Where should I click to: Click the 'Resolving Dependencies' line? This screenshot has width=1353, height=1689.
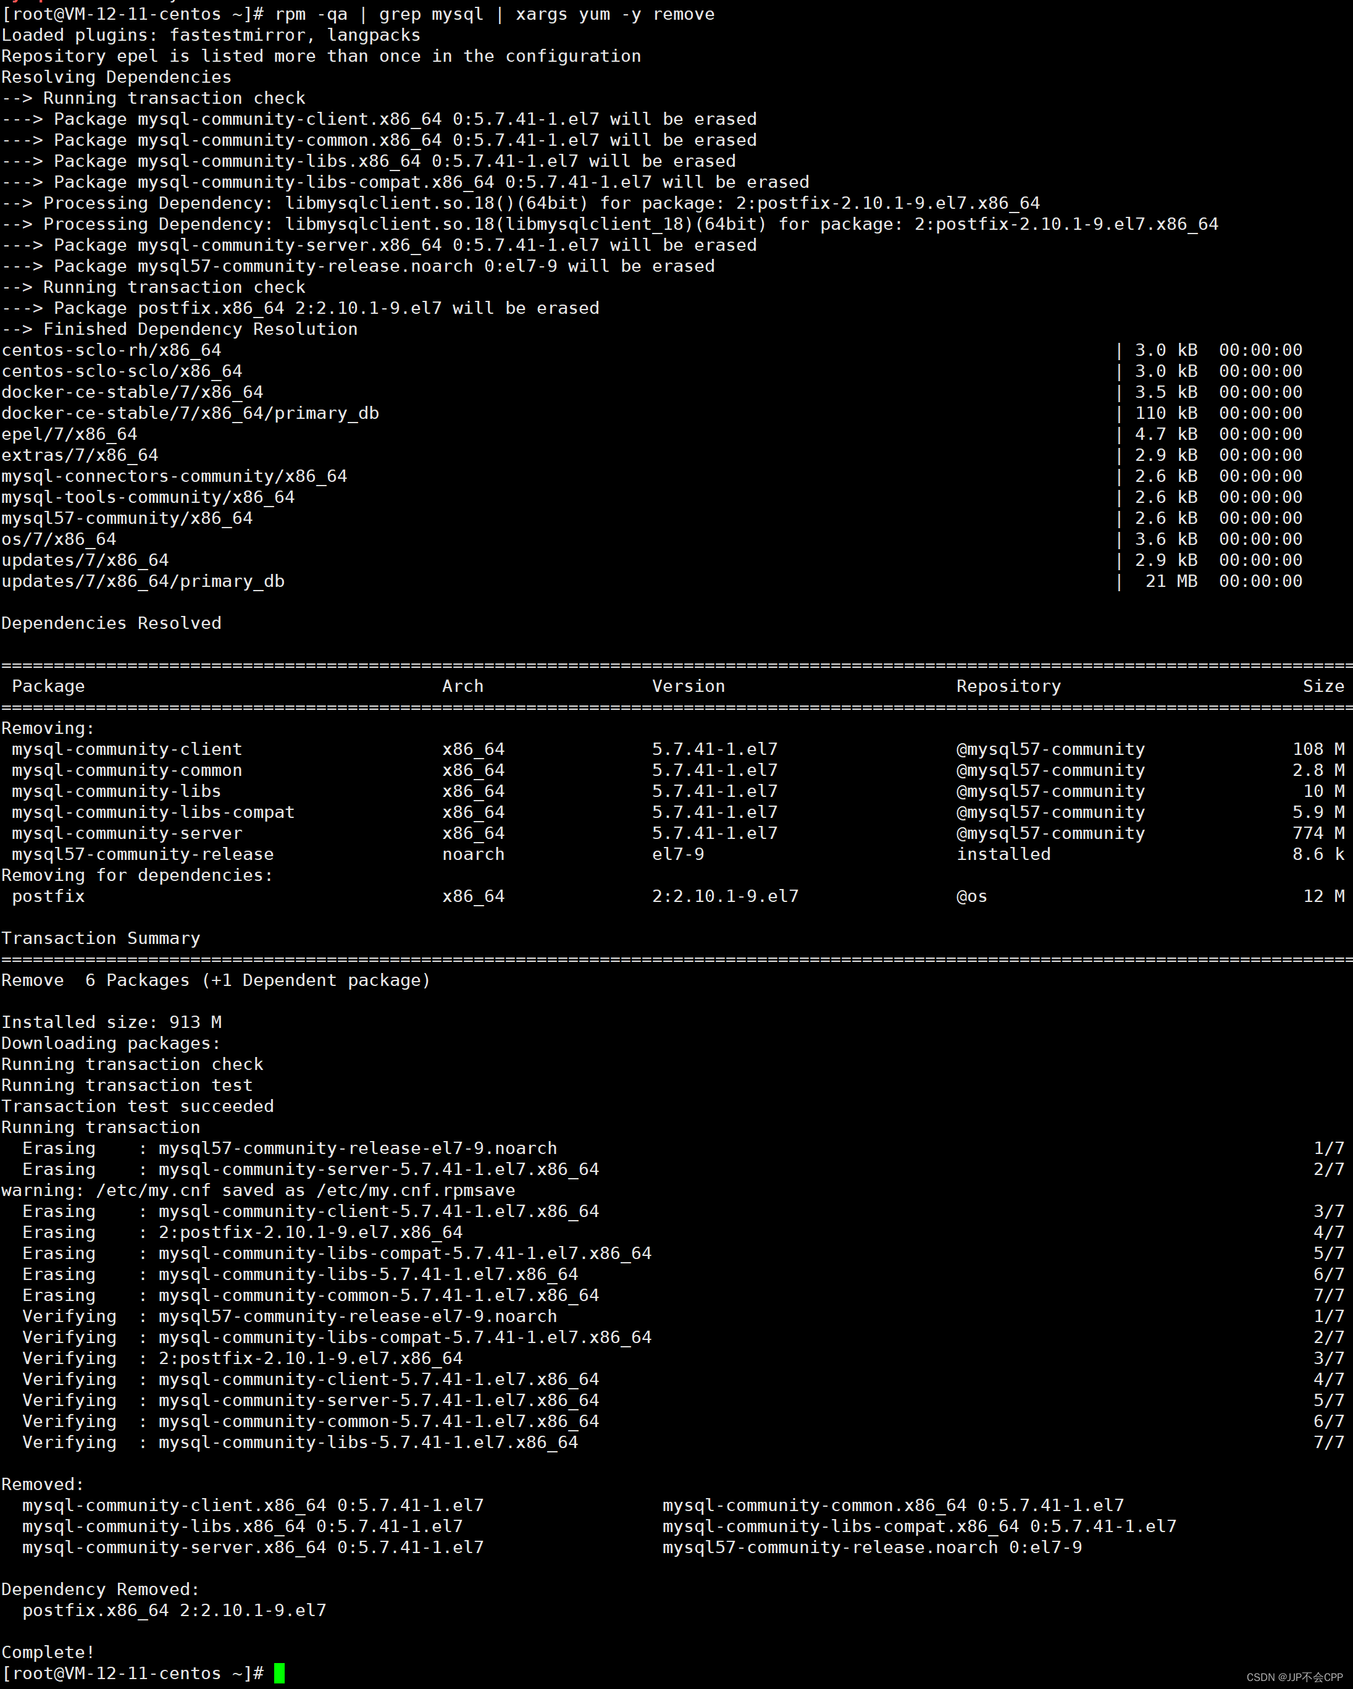pyautogui.click(x=117, y=78)
